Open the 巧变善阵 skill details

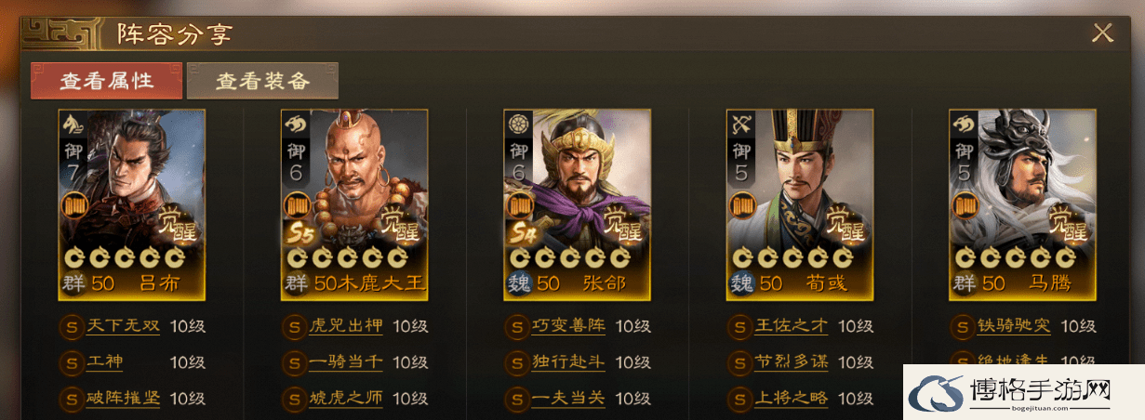click(x=568, y=326)
